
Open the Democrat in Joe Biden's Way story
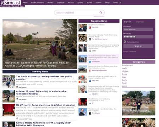[x=102, y=110]
